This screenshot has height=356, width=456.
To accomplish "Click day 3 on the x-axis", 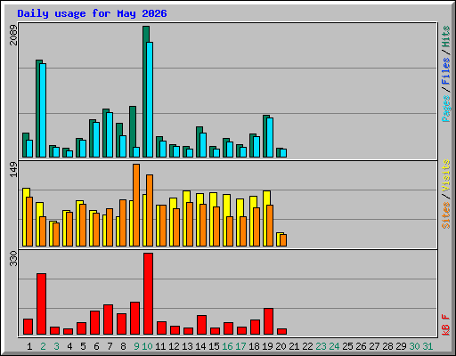I will click(x=56, y=346).
